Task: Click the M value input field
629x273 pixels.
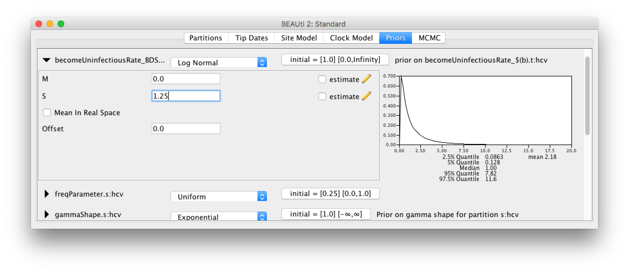Action: (186, 79)
